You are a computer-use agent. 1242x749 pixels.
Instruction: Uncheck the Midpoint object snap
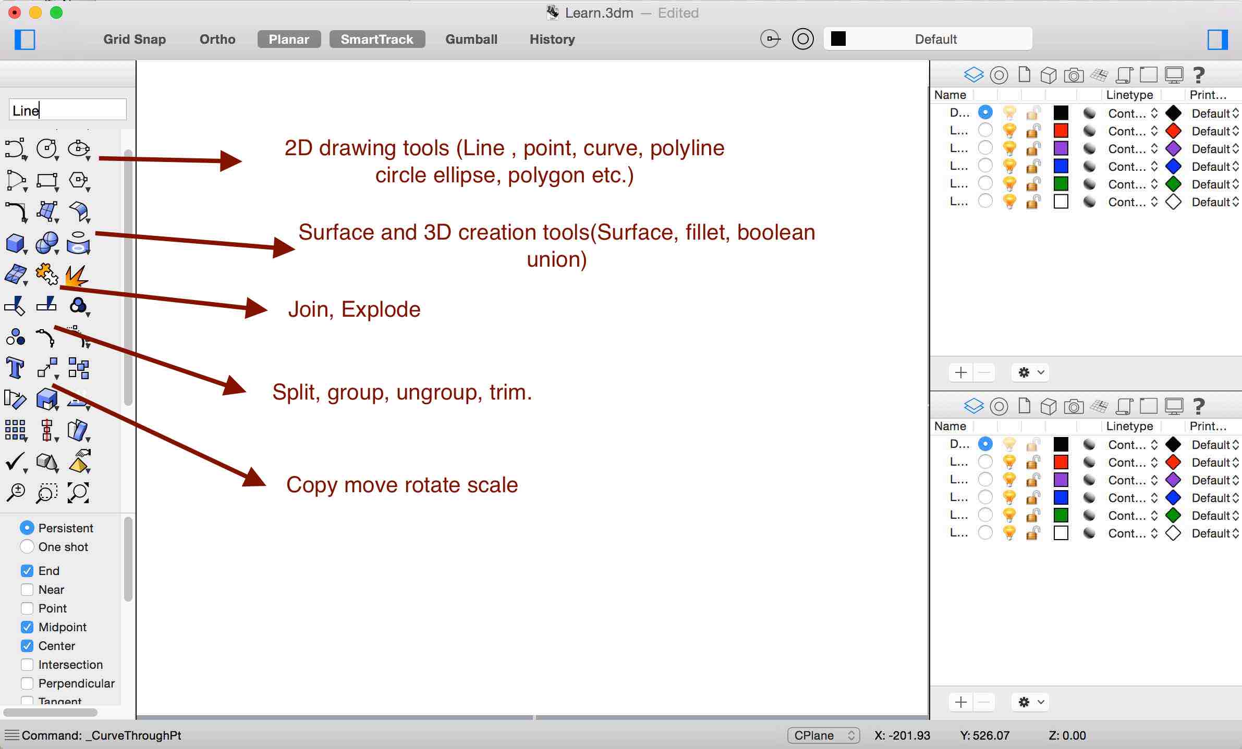(27, 627)
